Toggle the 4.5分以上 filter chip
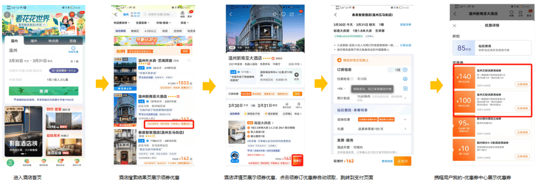The width and height of the screenshot is (539, 183). (x=150, y=31)
